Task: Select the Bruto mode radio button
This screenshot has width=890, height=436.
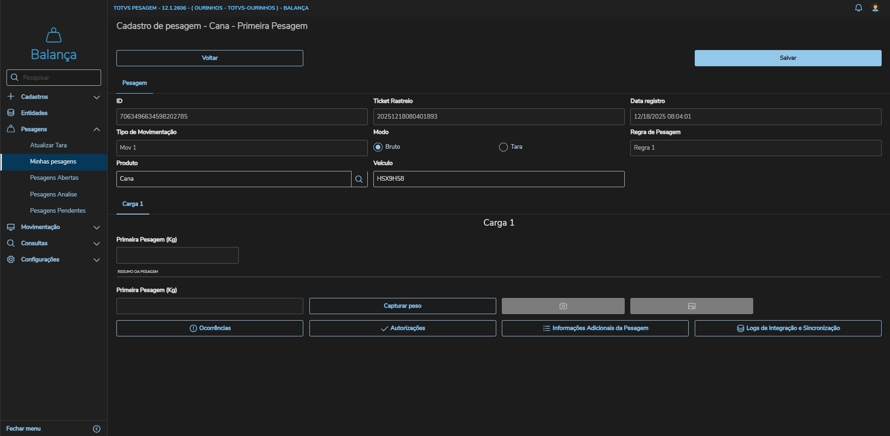Action: (378, 147)
